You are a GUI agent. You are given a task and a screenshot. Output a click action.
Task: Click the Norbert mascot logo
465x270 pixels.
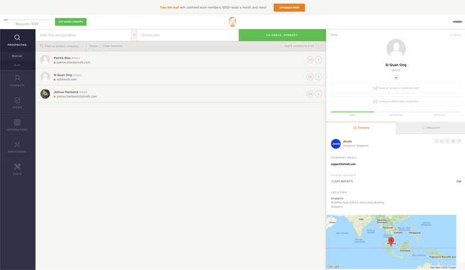point(233,21)
